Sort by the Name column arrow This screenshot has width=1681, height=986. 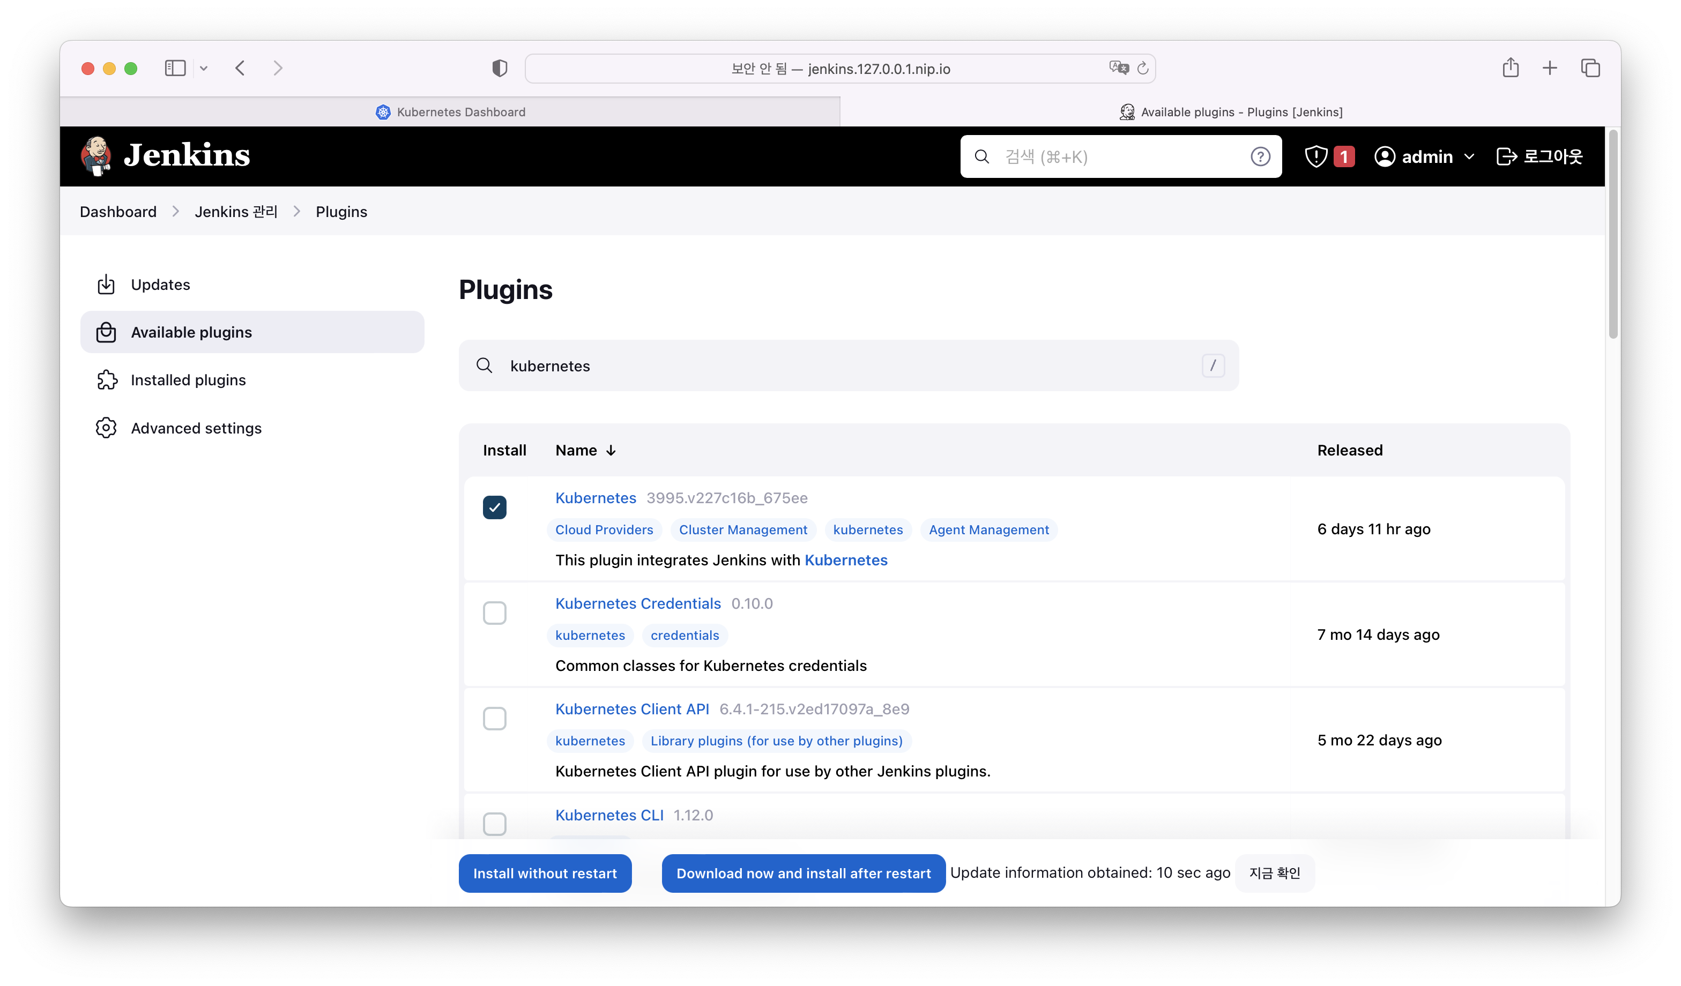[611, 451]
